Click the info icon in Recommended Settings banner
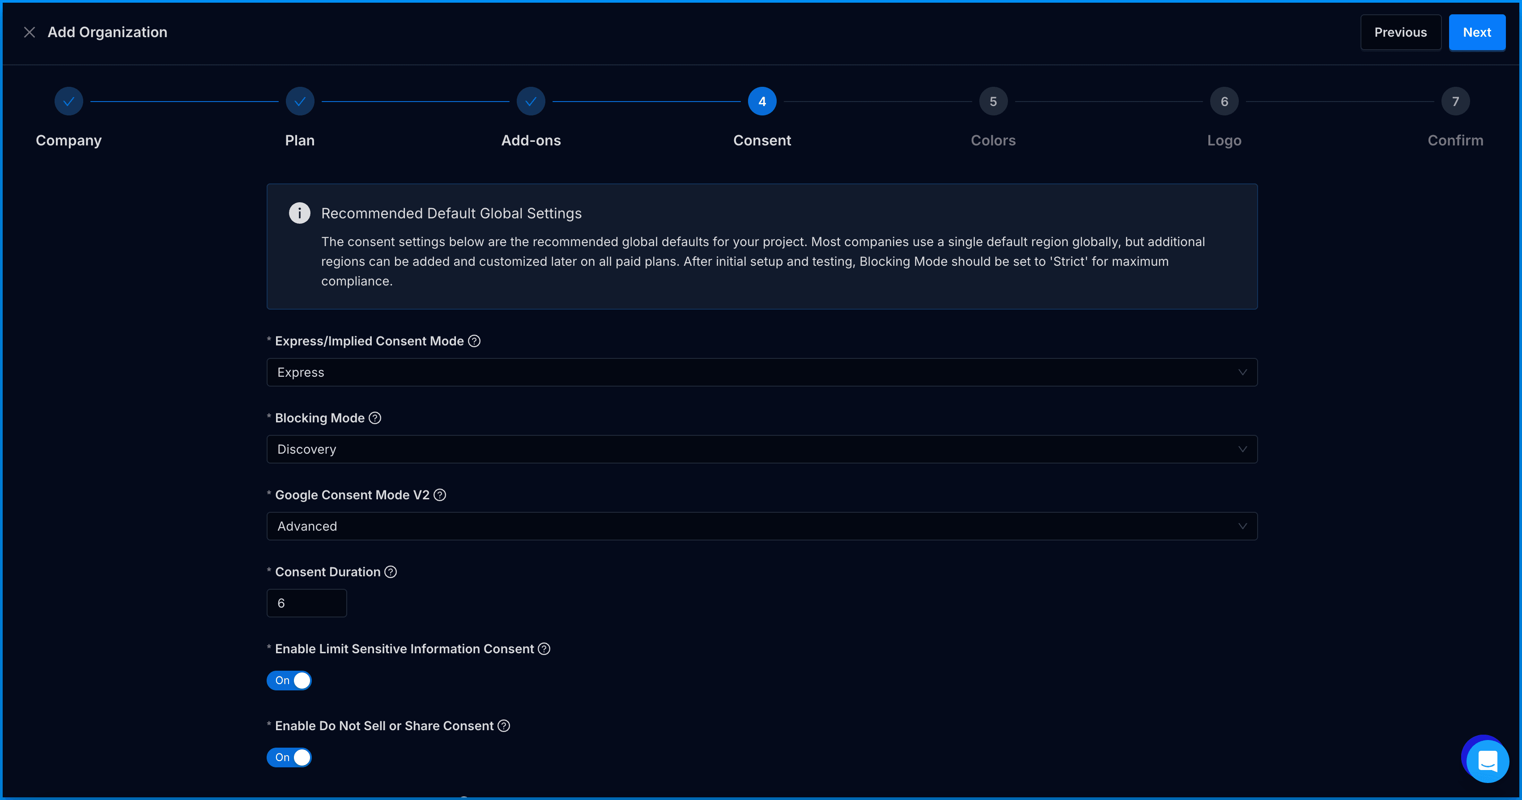Image resolution: width=1522 pixels, height=800 pixels. pyautogui.click(x=300, y=213)
